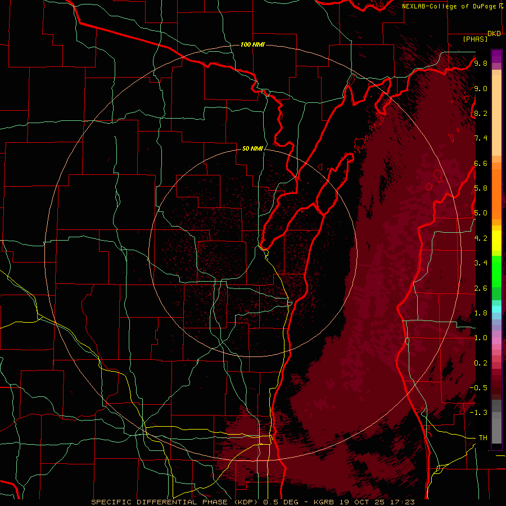Click the 100 NMI range ring label
The image size is (506, 506).
252,44
